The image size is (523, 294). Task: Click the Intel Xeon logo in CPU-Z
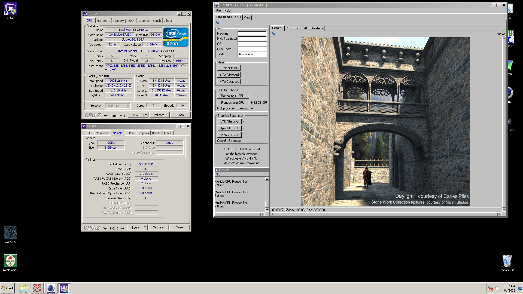176,37
